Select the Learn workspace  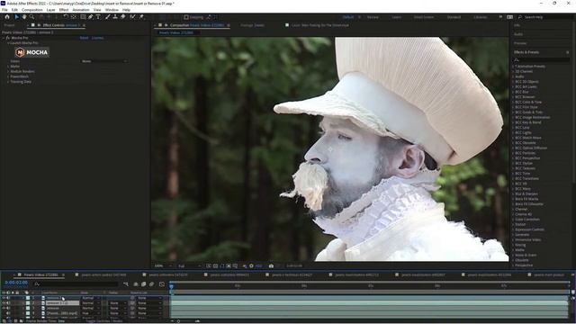tap(396, 17)
